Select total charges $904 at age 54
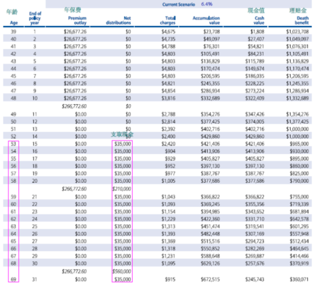Screen dimensions: 314x284 (x=170, y=151)
